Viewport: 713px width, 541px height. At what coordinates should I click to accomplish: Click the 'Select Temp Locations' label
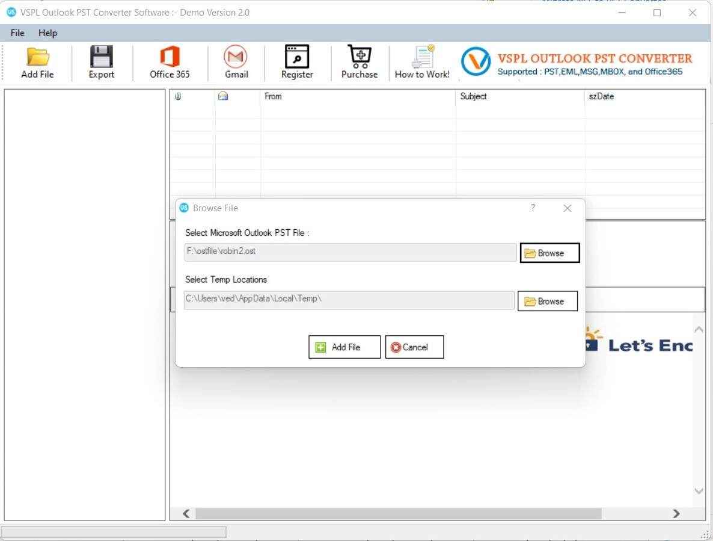226,280
